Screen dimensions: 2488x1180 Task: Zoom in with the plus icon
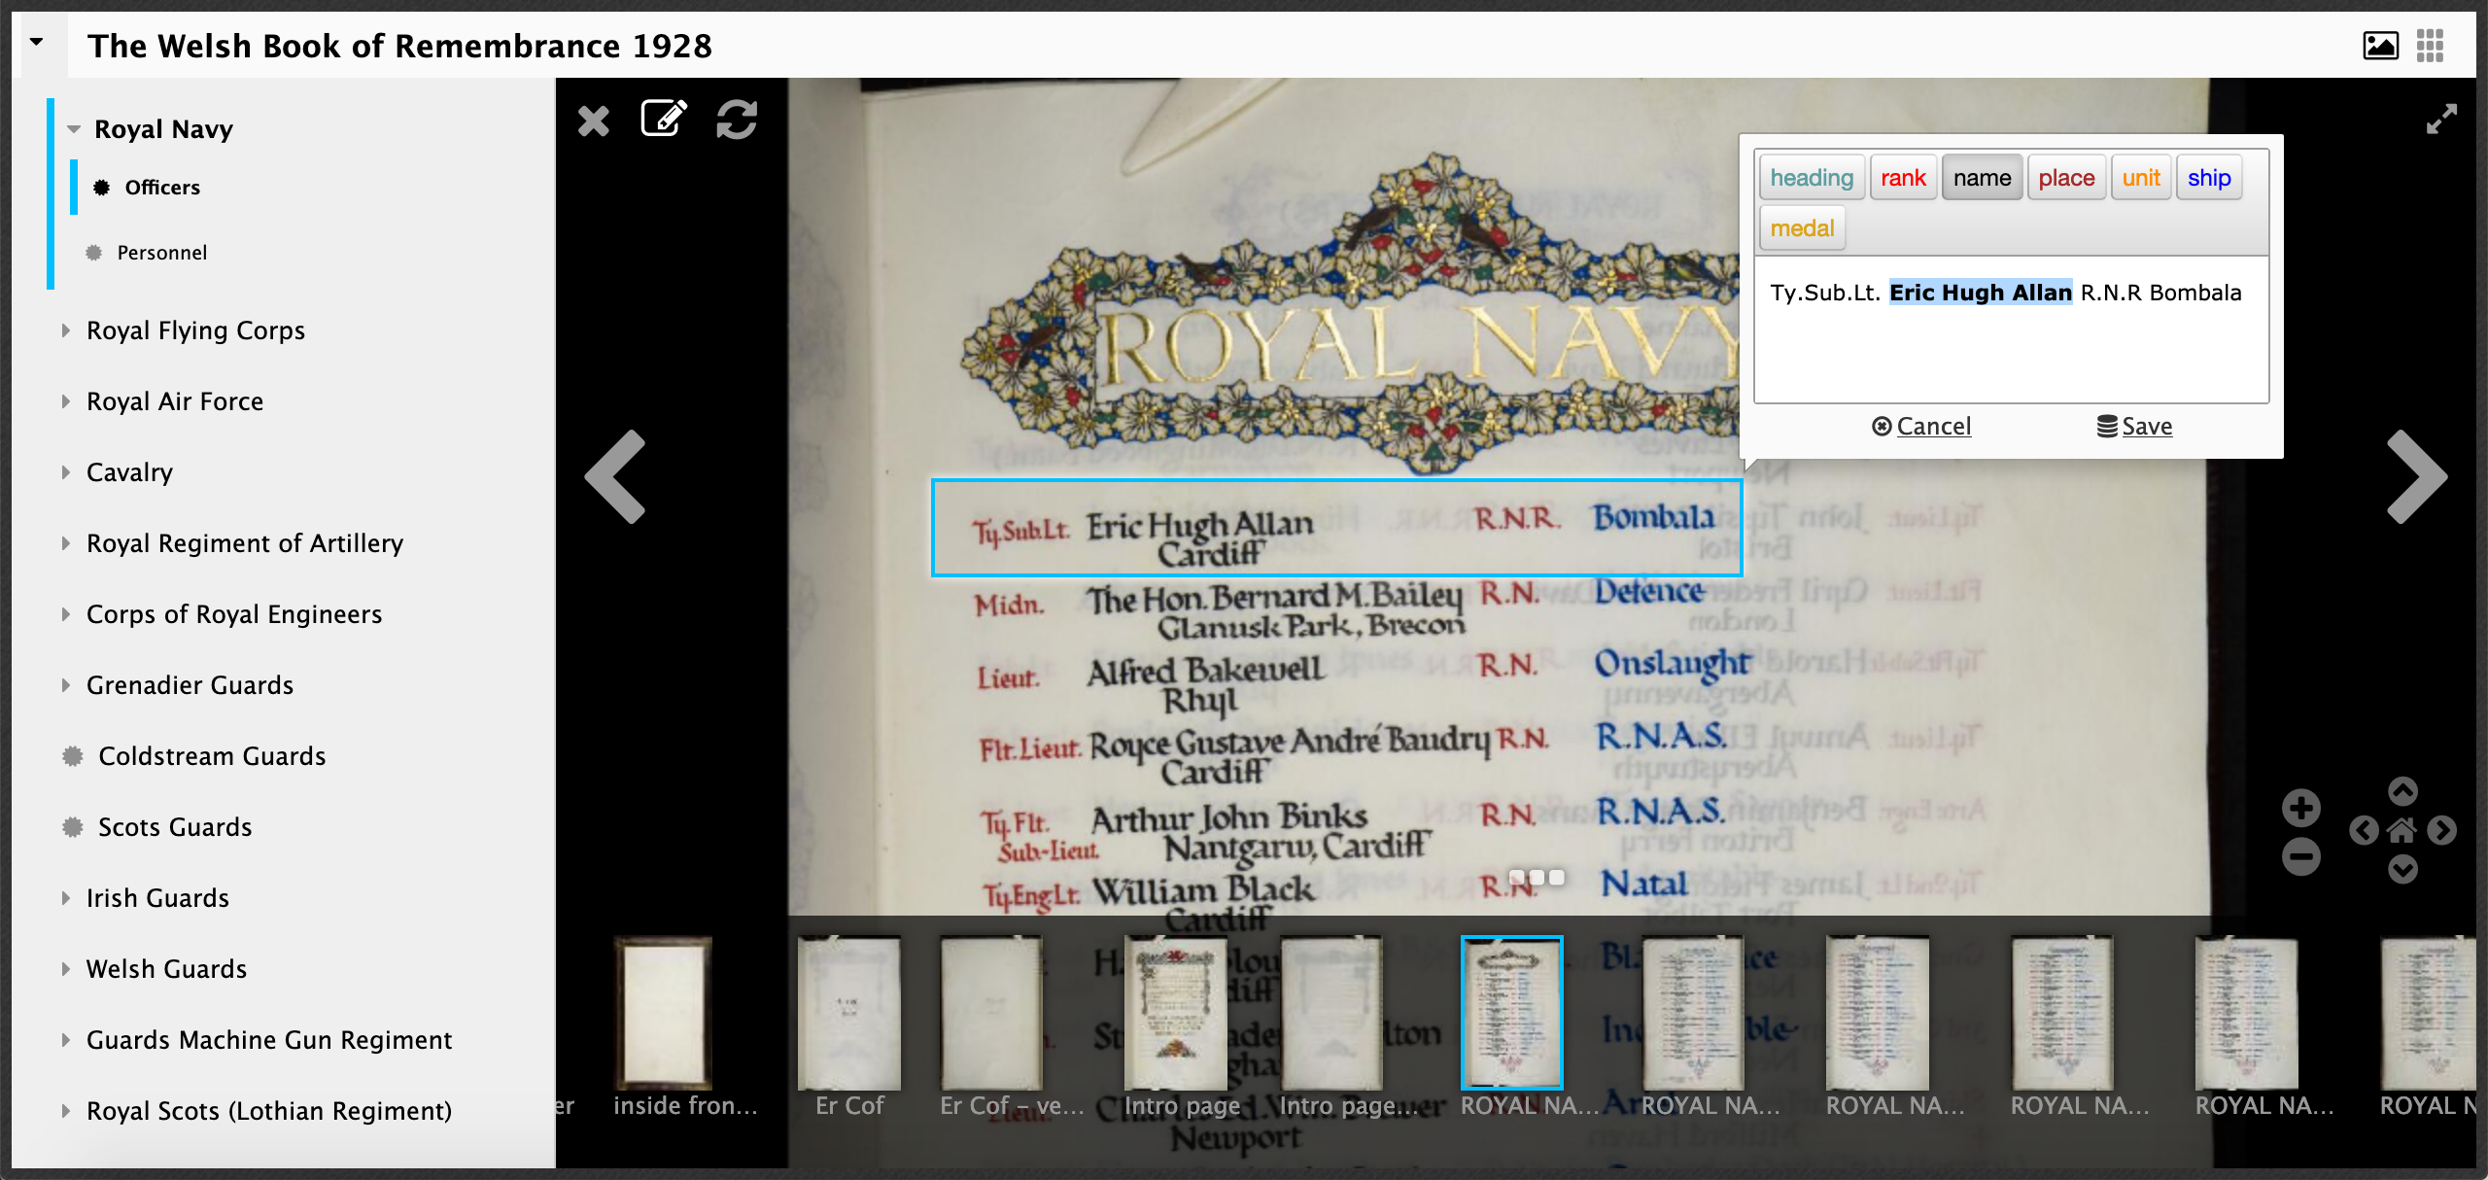(x=2300, y=808)
